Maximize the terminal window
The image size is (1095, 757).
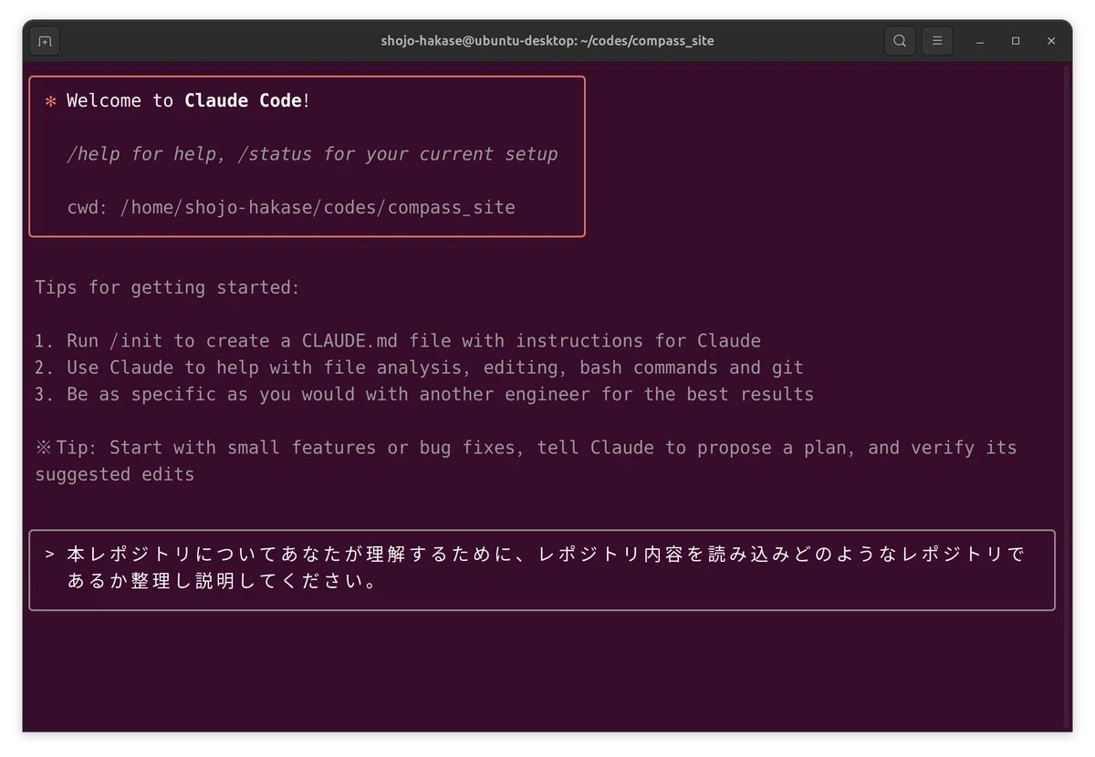point(1016,41)
